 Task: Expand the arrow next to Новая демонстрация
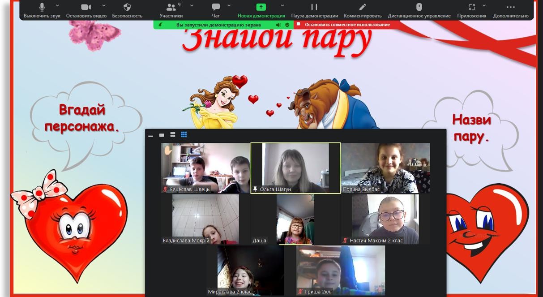[282, 6]
